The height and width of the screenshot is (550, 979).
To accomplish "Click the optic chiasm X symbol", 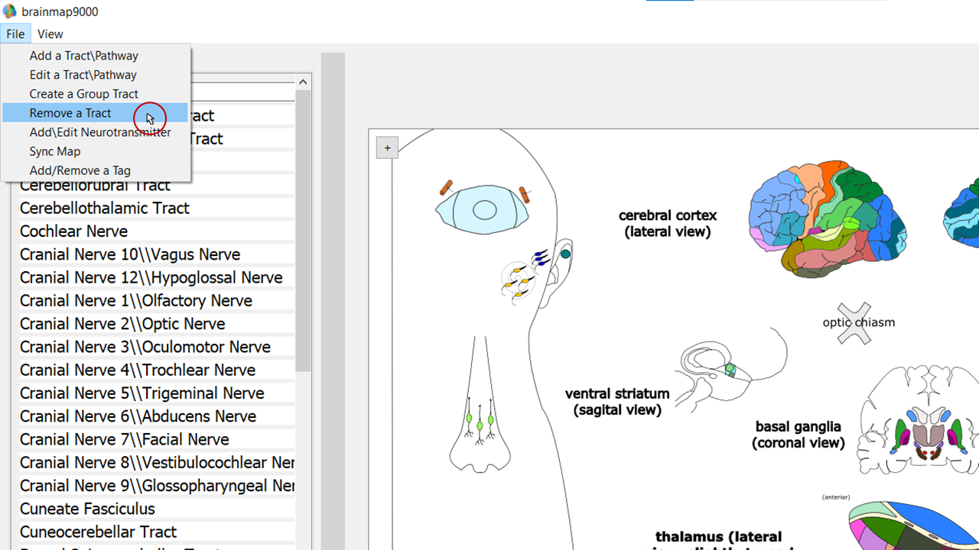I will click(x=854, y=323).
